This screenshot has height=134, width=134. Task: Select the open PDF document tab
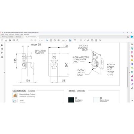pyautogui.click(x=31, y=37)
